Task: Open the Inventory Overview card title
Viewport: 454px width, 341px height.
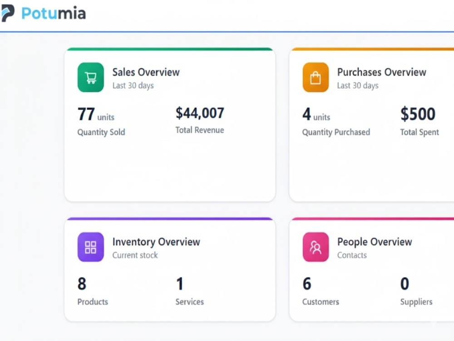Action: tap(156, 242)
